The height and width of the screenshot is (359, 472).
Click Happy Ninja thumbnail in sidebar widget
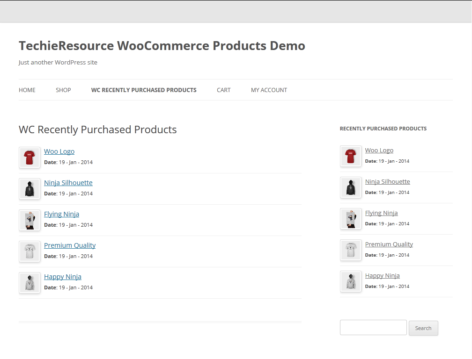tap(351, 281)
